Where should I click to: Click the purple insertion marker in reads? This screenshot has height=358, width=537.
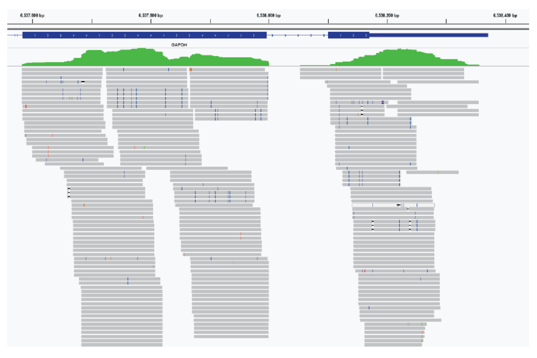(x=383, y=102)
